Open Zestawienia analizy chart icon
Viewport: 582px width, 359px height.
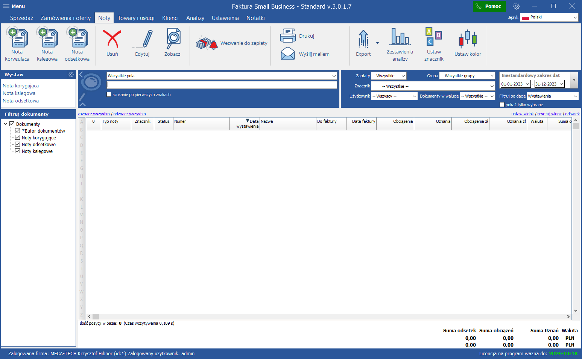[400, 37]
